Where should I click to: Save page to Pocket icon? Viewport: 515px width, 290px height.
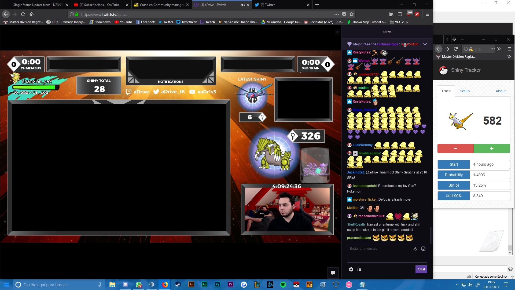click(x=344, y=14)
